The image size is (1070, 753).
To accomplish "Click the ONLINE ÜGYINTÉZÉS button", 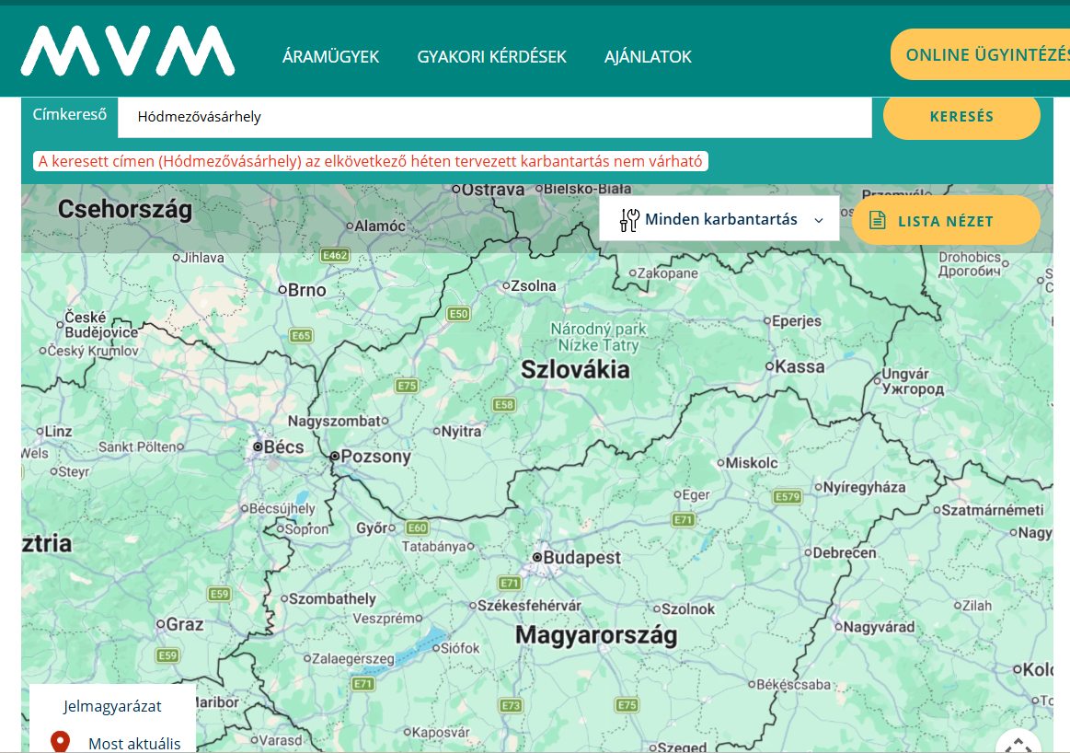I will click(981, 54).
